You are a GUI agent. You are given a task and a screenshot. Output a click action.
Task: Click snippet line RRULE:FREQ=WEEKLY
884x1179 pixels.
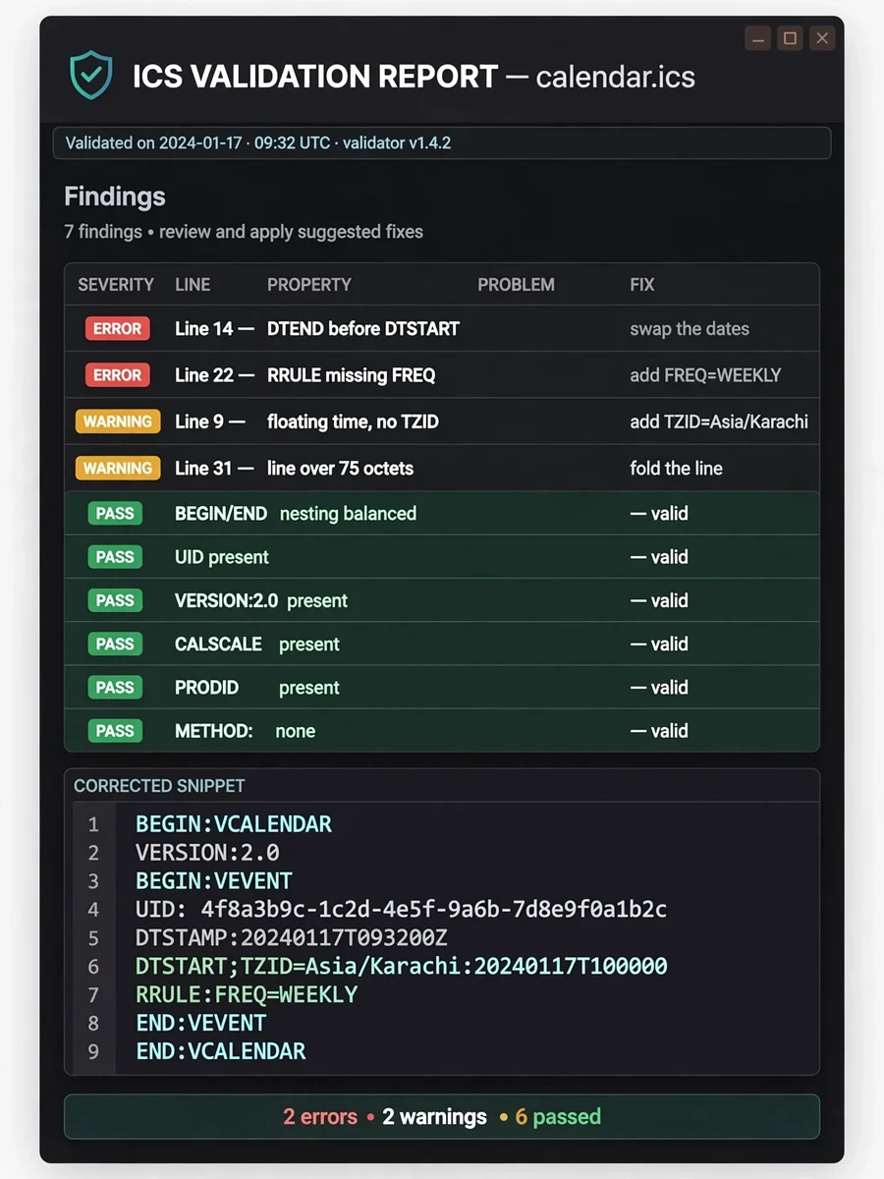[247, 994]
